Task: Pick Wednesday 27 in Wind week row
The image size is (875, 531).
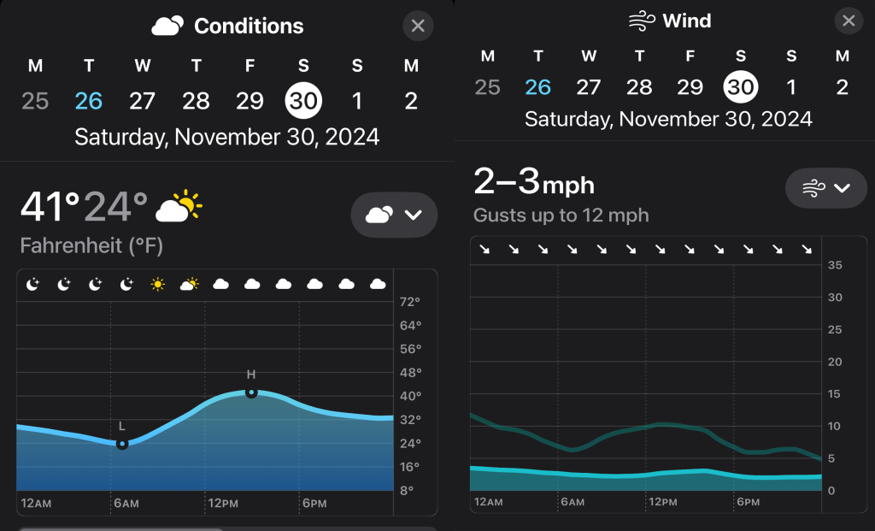Action: coord(589,87)
